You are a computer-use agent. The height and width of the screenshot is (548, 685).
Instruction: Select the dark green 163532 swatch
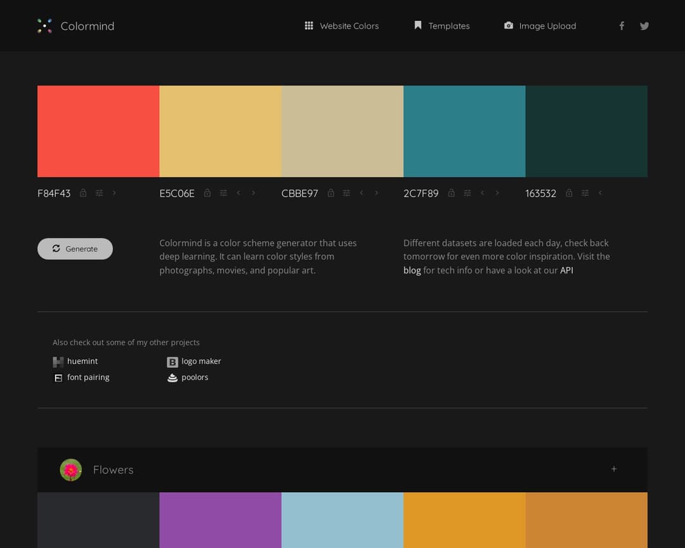point(586,131)
